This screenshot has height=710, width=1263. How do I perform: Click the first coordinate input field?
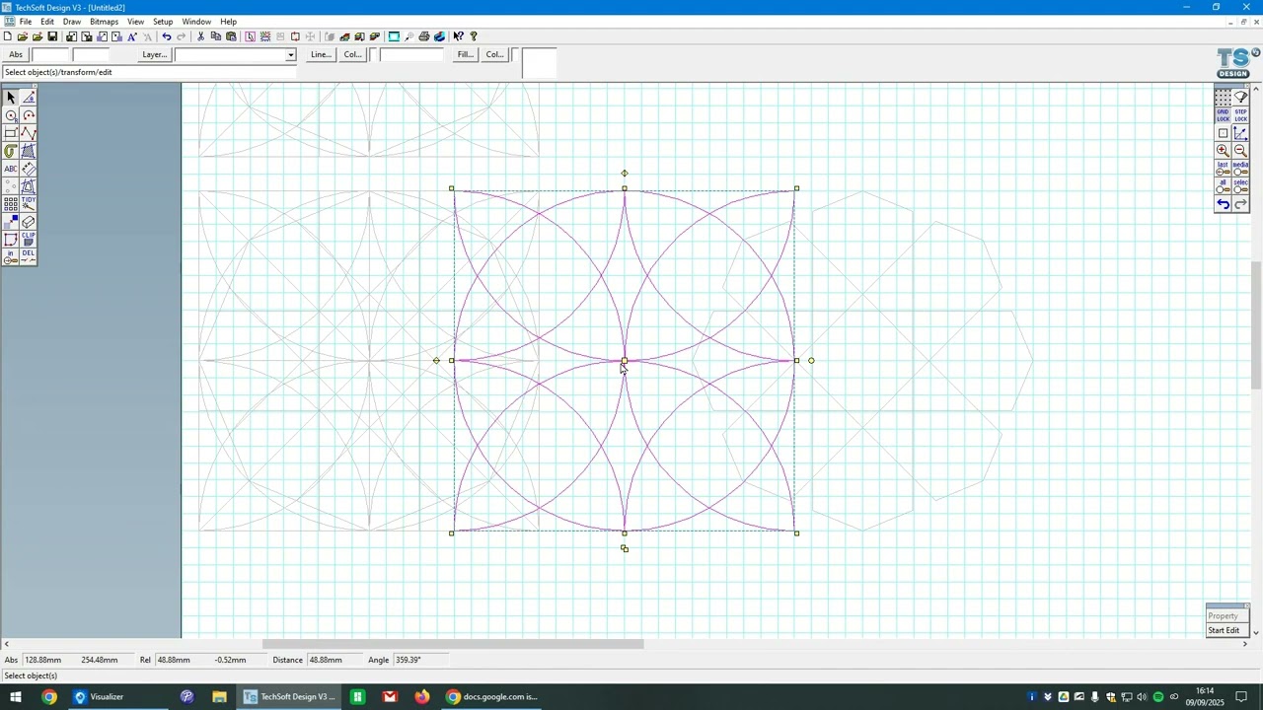(50, 55)
